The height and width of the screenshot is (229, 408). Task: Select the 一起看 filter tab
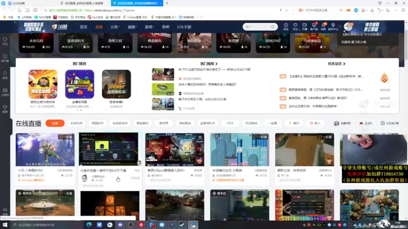point(272,123)
